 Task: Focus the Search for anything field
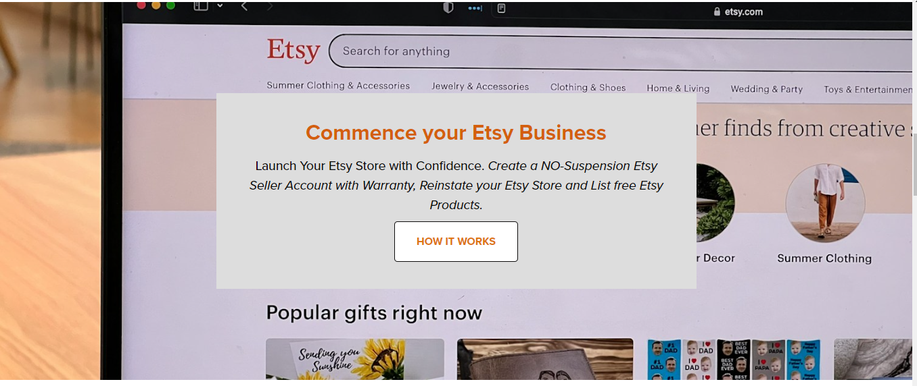coord(619,53)
